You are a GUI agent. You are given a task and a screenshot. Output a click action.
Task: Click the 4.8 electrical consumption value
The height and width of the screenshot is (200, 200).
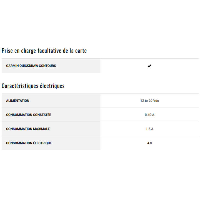[149, 143]
